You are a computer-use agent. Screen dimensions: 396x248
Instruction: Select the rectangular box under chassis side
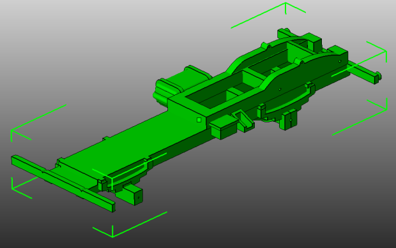224,128
